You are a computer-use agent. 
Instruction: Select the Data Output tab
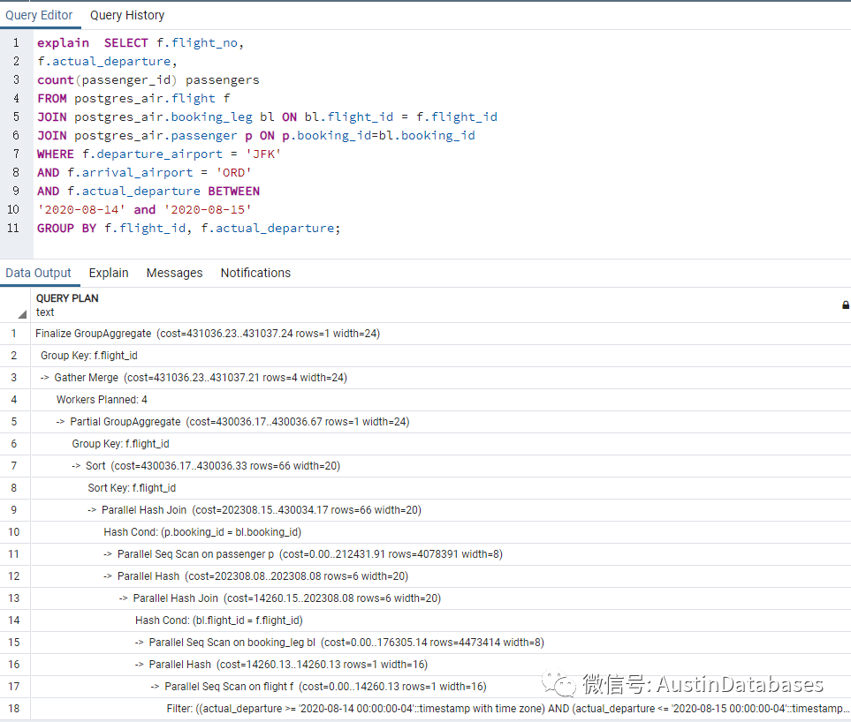click(x=39, y=273)
